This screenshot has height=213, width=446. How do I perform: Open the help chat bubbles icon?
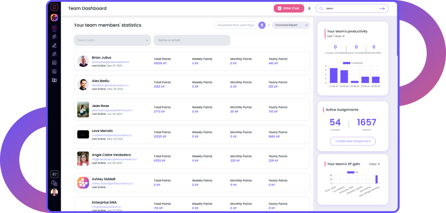pos(54,183)
